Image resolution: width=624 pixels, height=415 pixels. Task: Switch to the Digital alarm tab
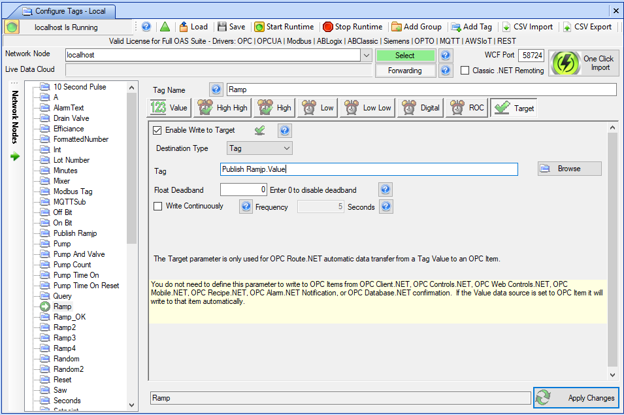[421, 107]
